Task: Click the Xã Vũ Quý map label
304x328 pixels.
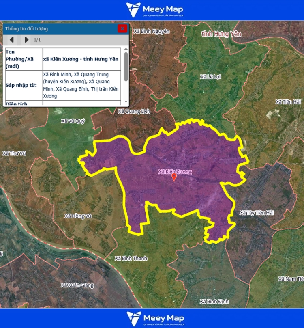Action: [73, 121]
